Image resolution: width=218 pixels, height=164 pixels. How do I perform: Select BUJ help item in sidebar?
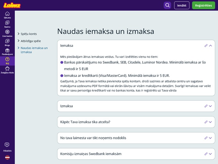[7, 61]
